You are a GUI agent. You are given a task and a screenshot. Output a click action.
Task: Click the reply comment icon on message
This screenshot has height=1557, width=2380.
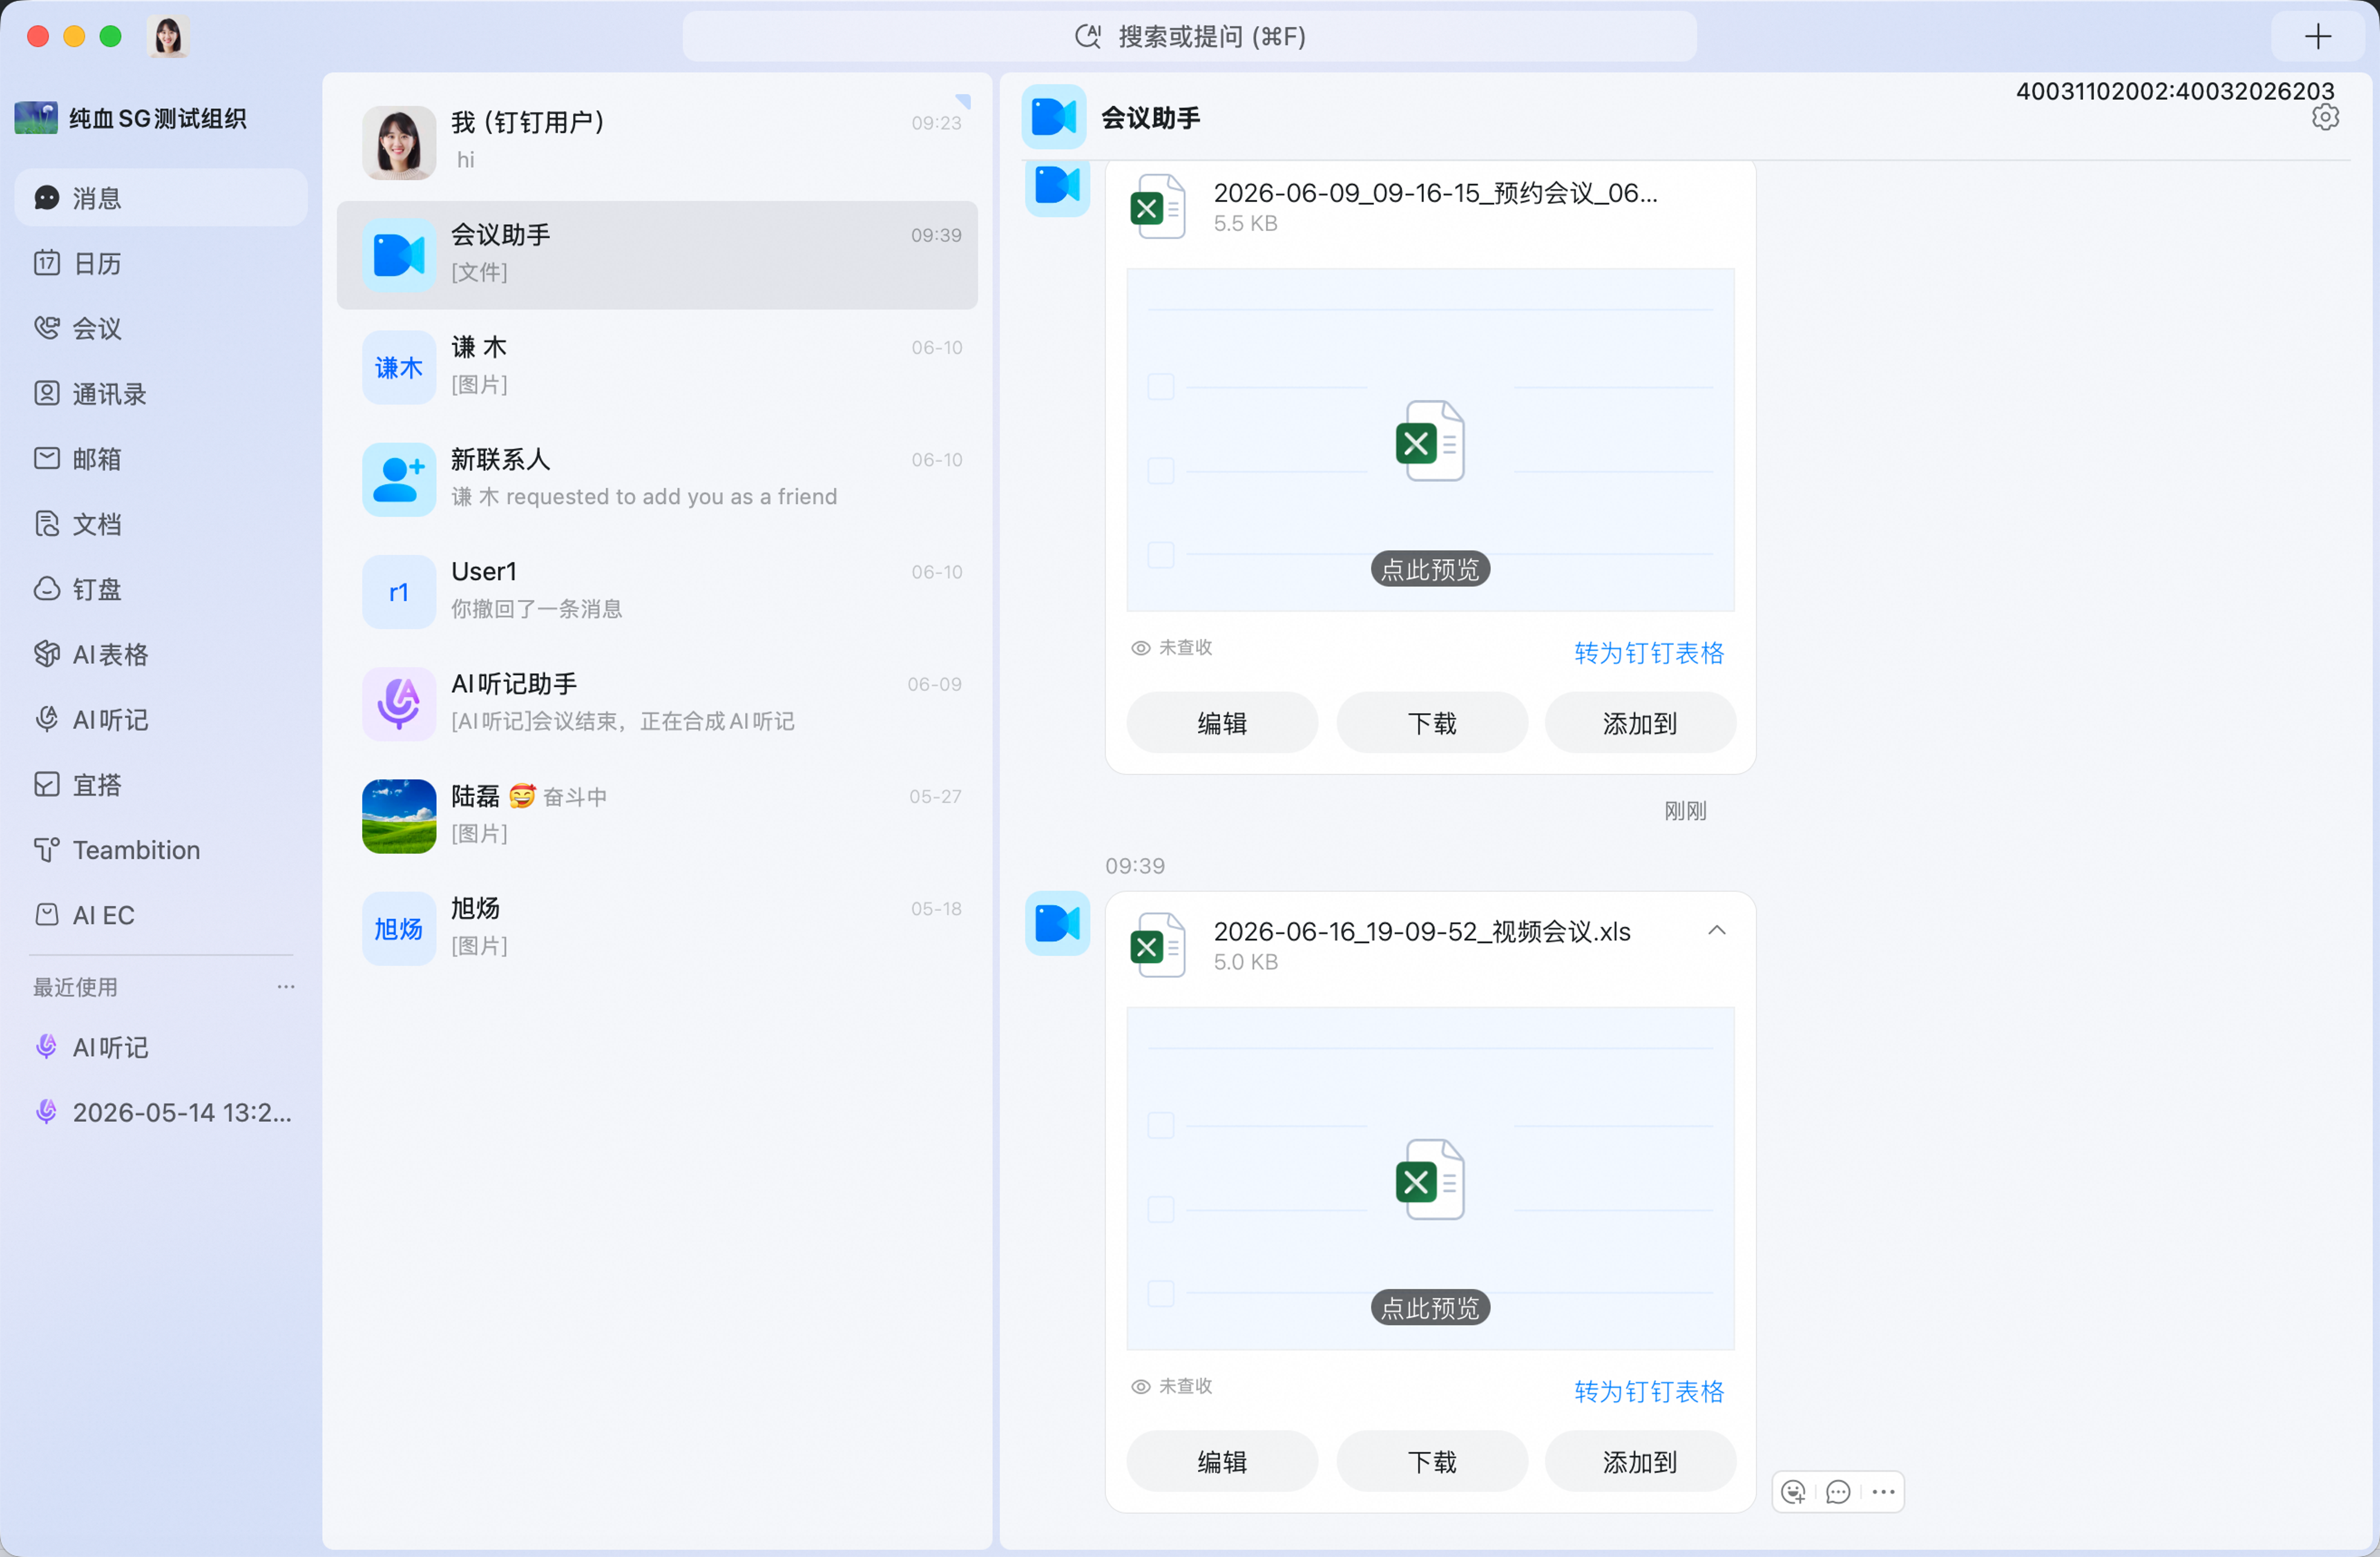[x=1838, y=1492]
